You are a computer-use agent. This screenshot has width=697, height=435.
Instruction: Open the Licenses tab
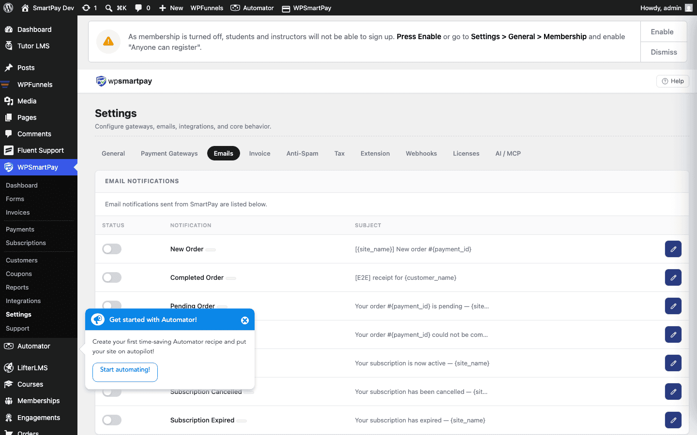[466, 153]
